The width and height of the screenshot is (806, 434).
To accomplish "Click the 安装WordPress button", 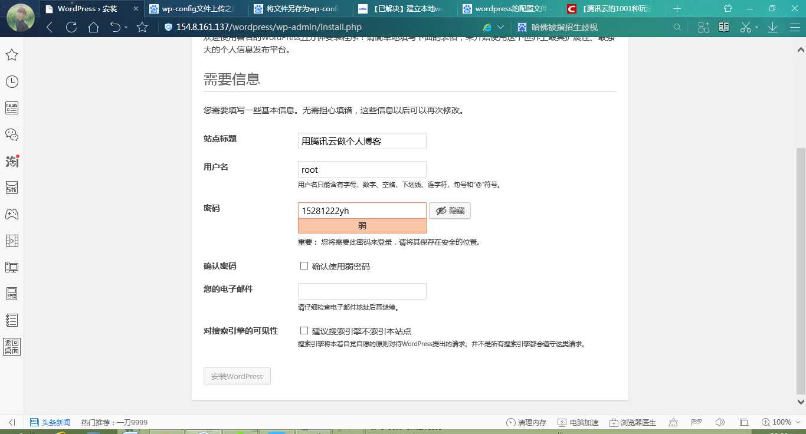I will (x=237, y=376).
